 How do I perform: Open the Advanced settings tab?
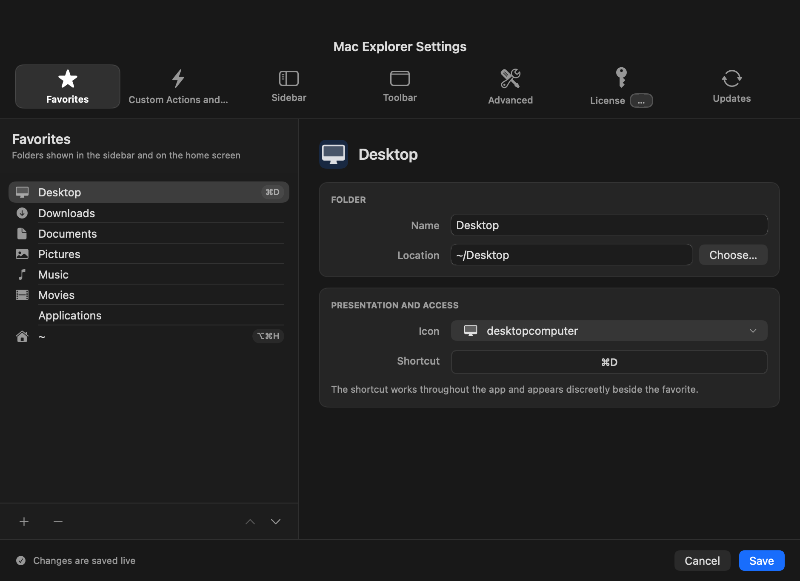click(510, 86)
